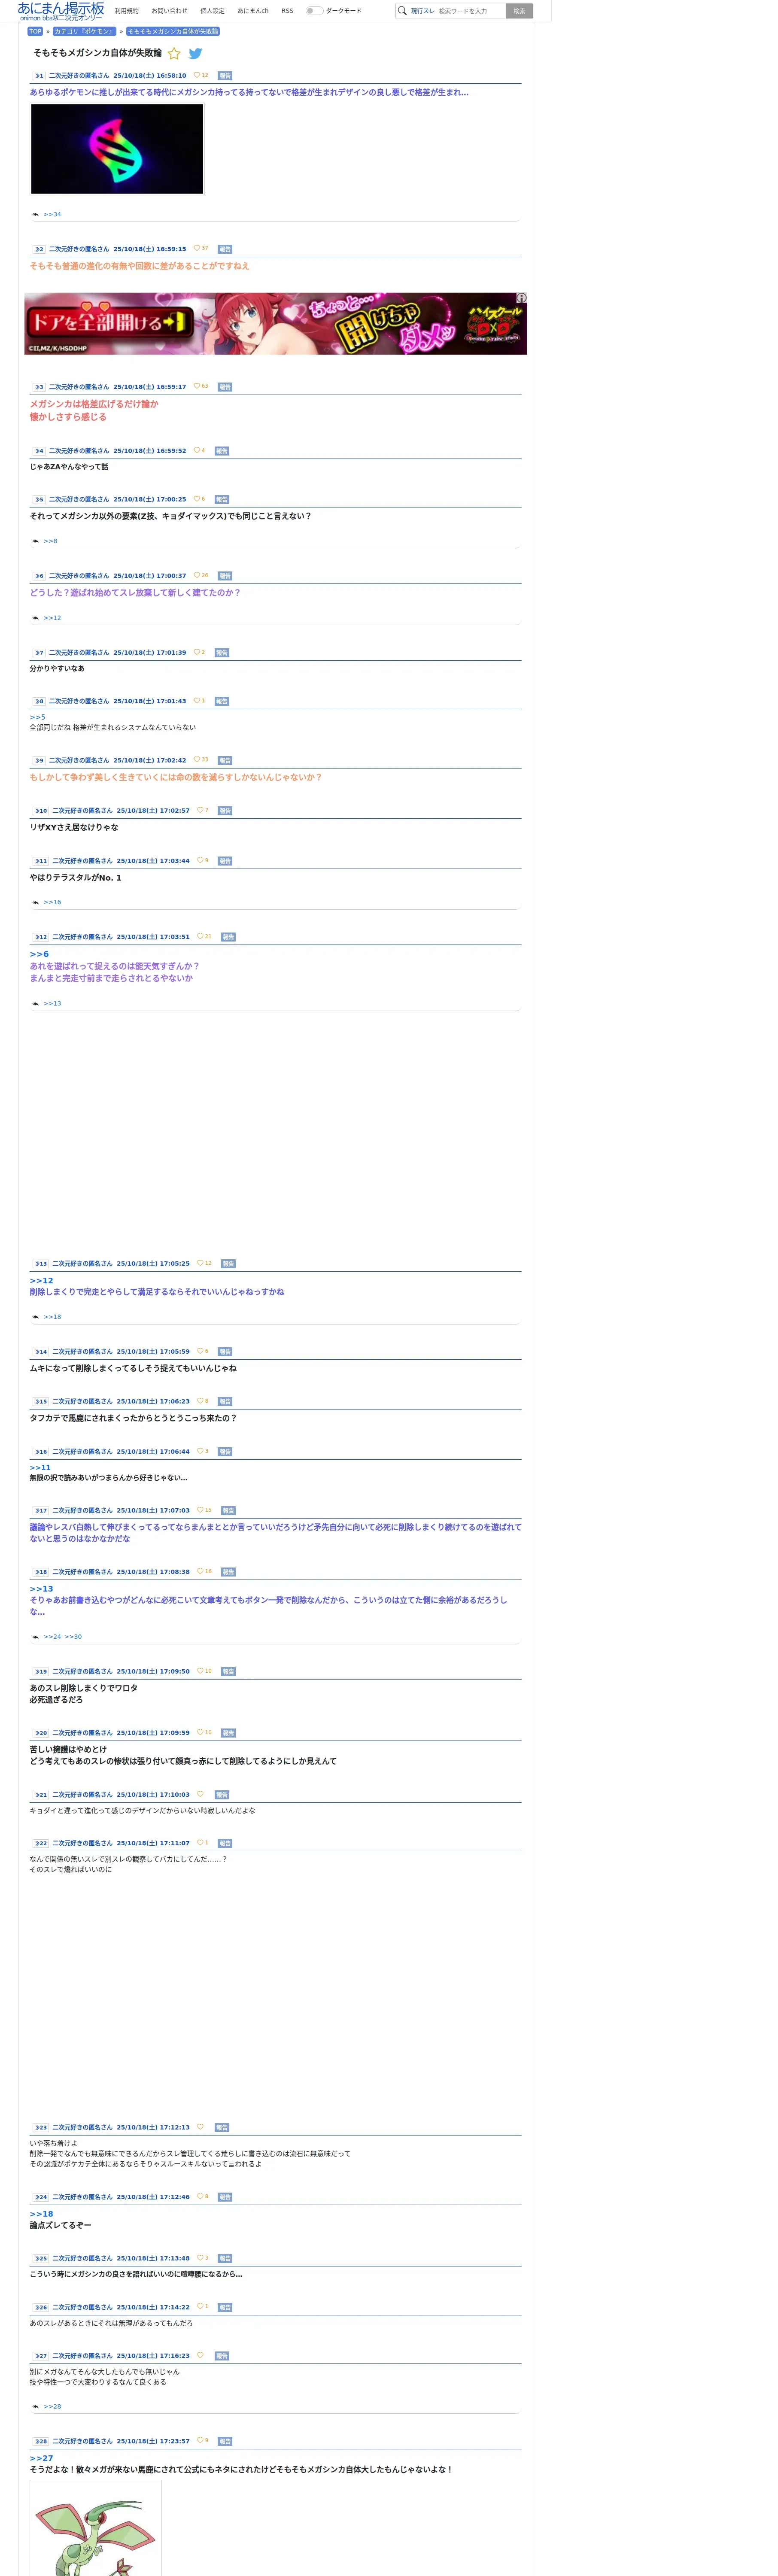Follow the >>12 reply link under post 6
The width and height of the screenshot is (778, 2576).
click(x=52, y=618)
